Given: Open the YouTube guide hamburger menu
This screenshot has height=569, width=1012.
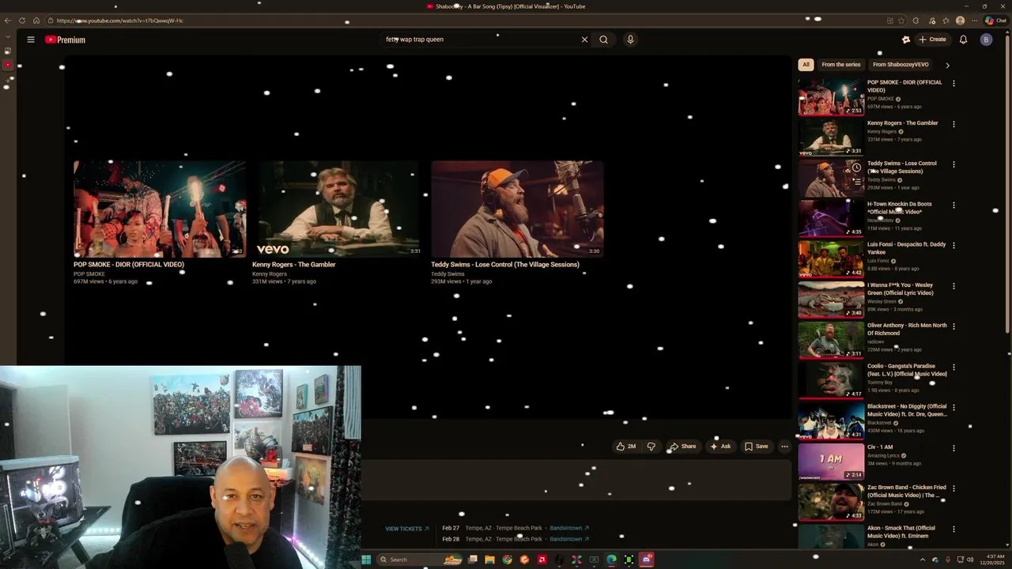Looking at the screenshot, I should tap(31, 40).
